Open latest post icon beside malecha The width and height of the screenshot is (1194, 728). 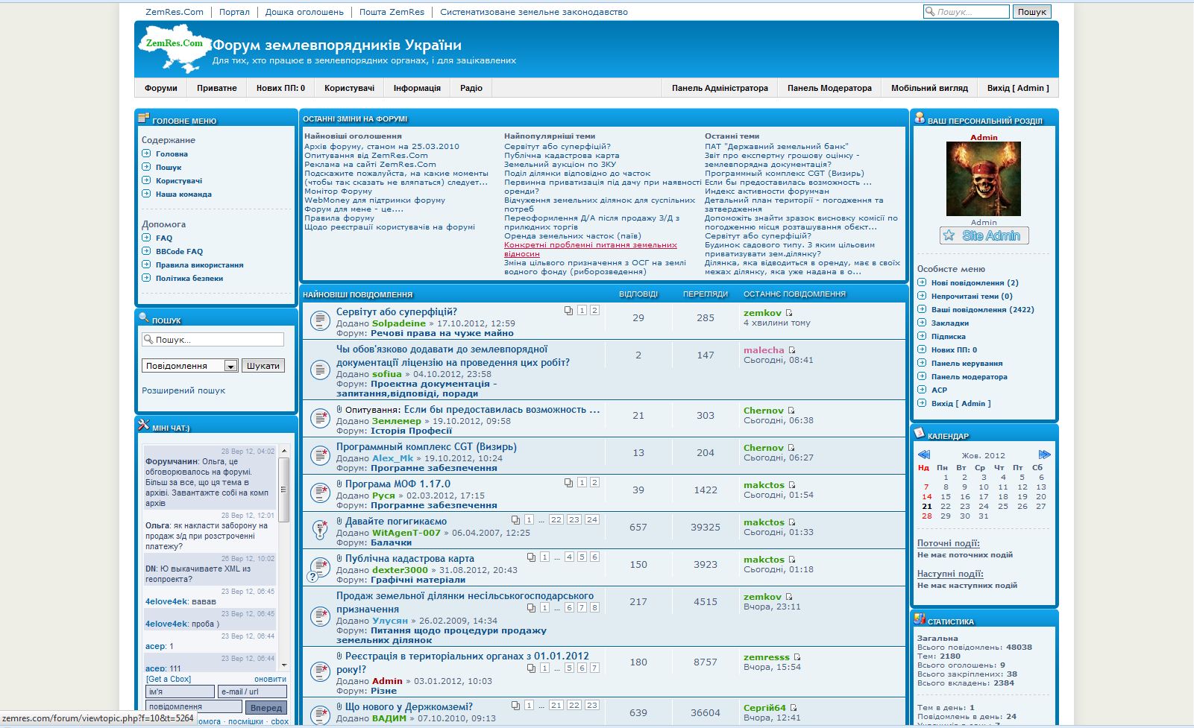tap(792, 350)
